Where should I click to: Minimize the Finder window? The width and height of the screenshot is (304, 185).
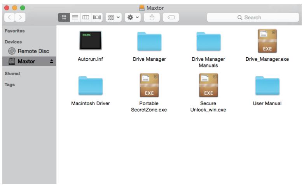(x=15, y=8)
